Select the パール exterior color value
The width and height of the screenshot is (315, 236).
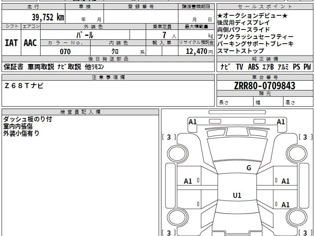[85, 35]
